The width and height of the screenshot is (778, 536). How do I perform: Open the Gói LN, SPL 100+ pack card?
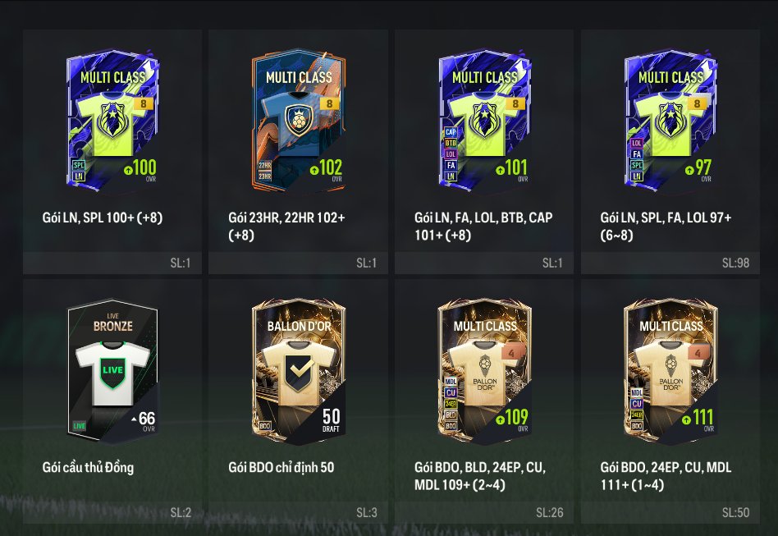click(112, 151)
